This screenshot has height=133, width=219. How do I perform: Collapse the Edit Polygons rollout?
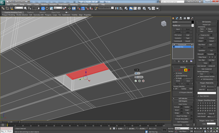point(183,101)
